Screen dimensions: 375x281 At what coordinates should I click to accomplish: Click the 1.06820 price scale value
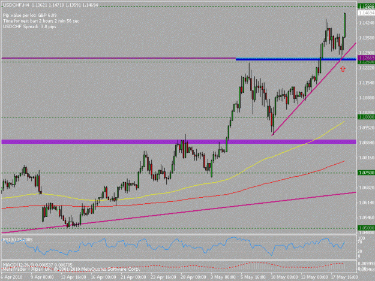click(366, 188)
